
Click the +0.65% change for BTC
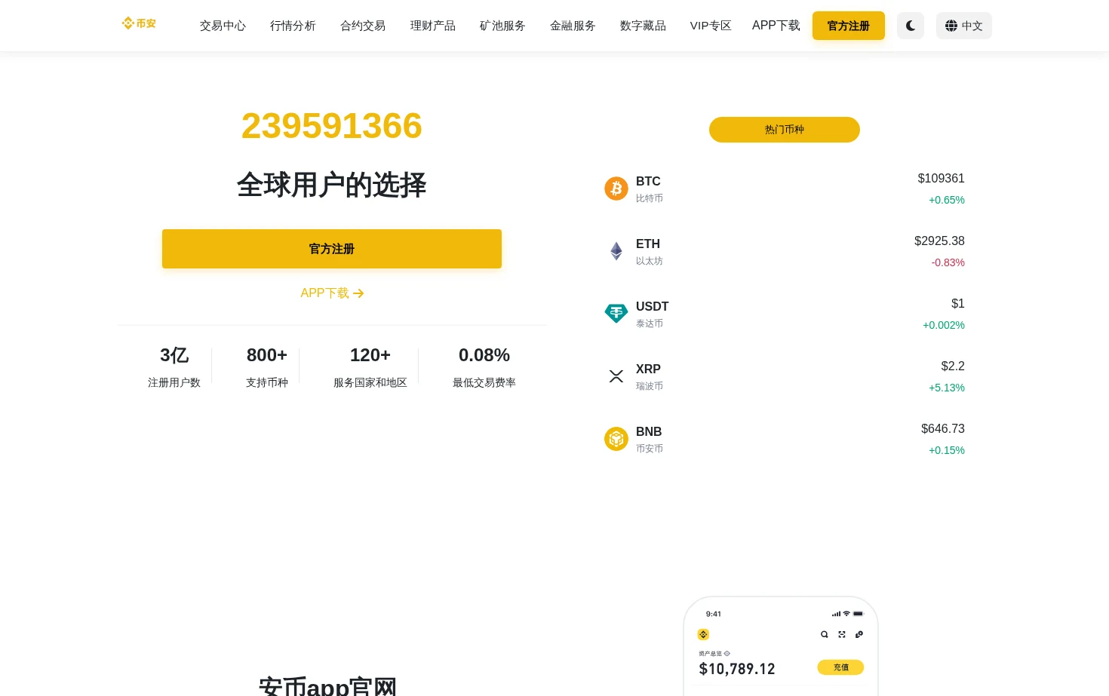947,200
